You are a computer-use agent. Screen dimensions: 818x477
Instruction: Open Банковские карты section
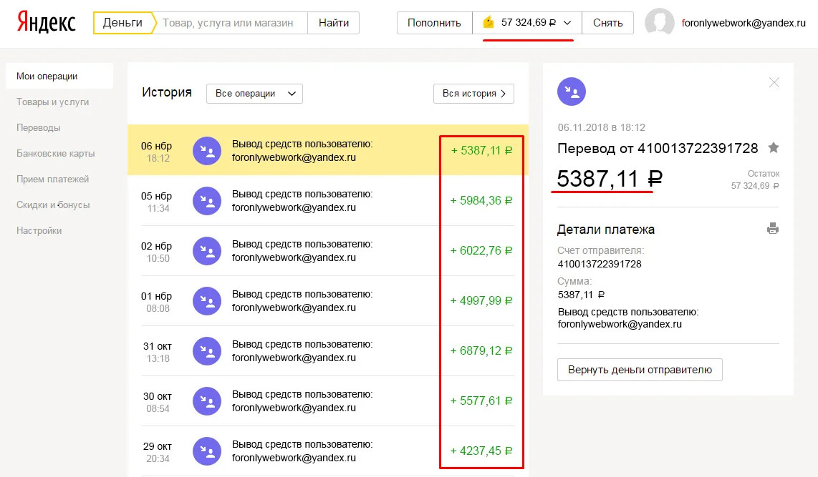point(55,153)
